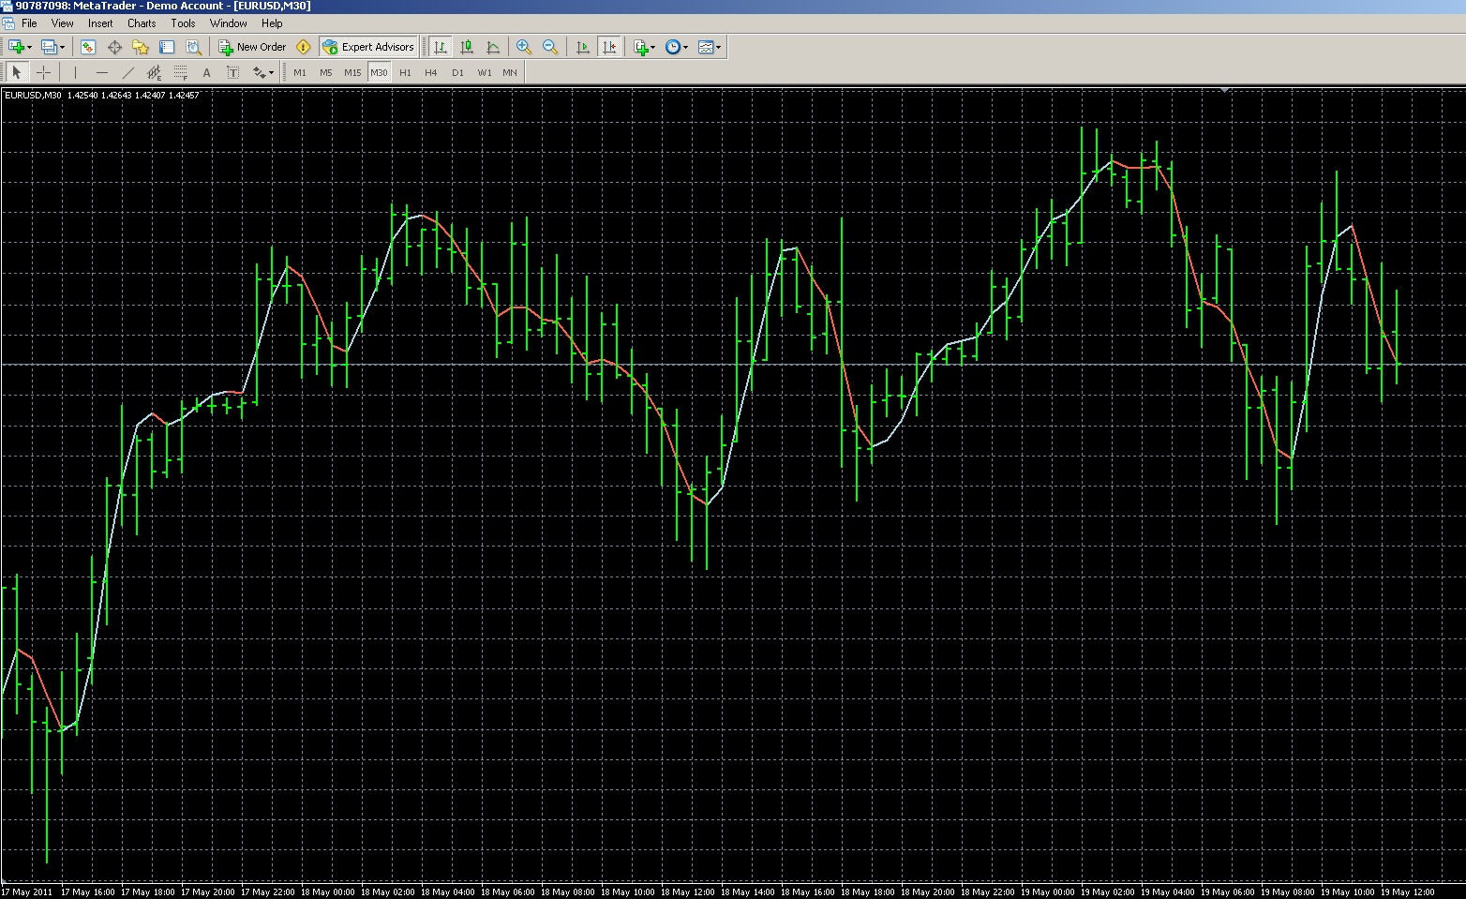1466x899 pixels.
Task: Select the Cursor arrow tool
Action: tap(17, 72)
